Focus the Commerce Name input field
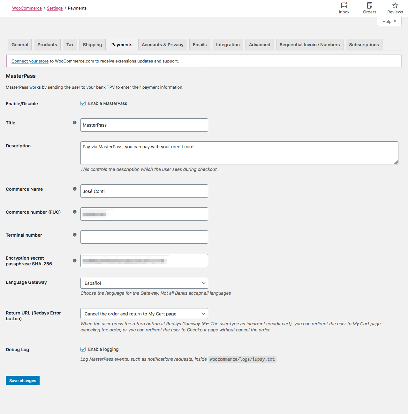This screenshot has height=414, width=408. [x=144, y=191]
